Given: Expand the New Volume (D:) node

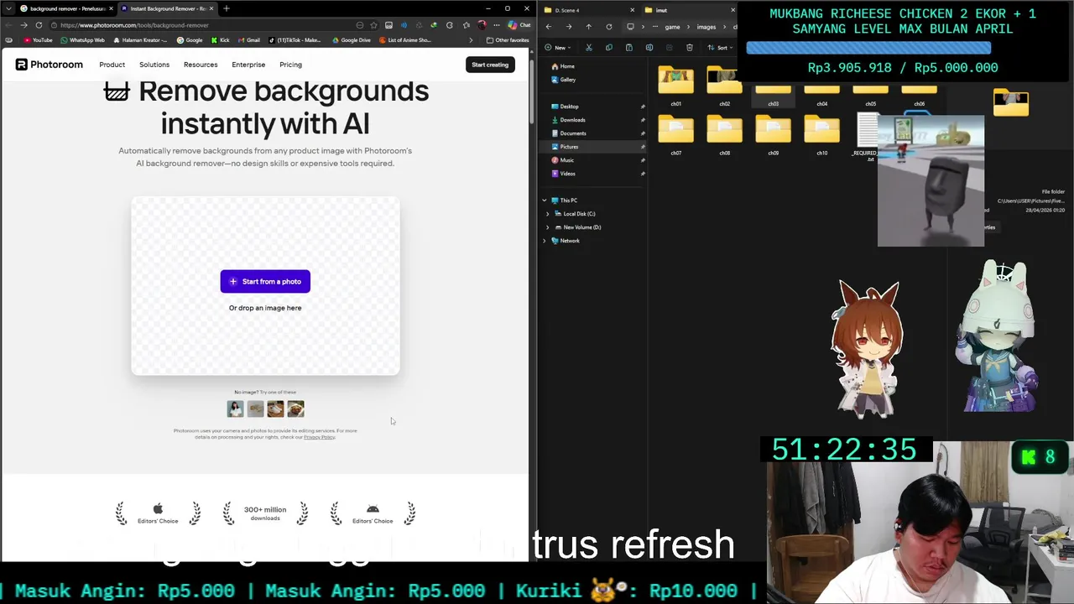Looking at the screenshot, I should [x=548, y=227].
